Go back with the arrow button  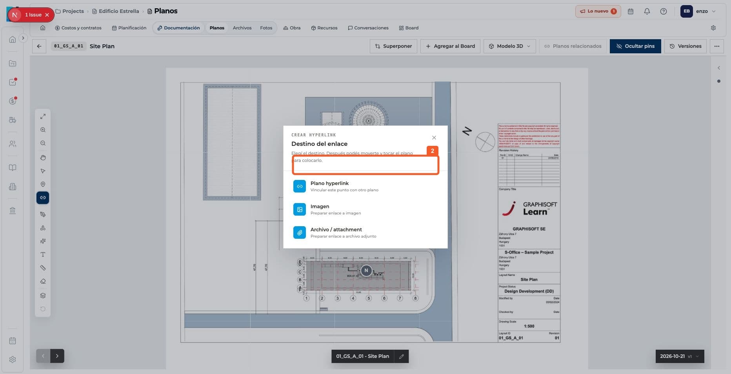pos(39,46)
